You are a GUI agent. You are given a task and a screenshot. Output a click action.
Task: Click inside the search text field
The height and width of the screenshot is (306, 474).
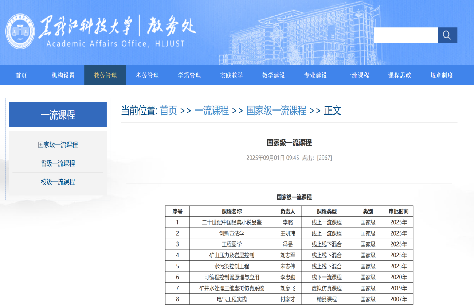click(406, 35)
